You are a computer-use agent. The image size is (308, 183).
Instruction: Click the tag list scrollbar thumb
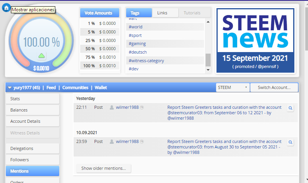[208, 60]
